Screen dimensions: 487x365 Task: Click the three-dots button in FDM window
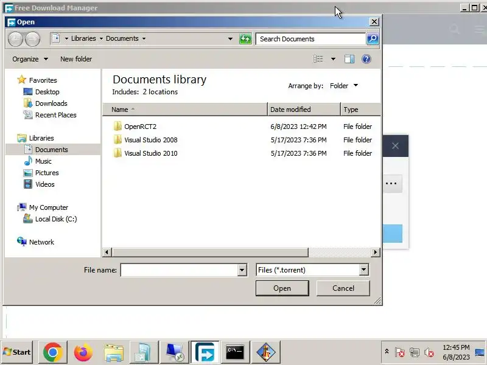coord(391,184)
